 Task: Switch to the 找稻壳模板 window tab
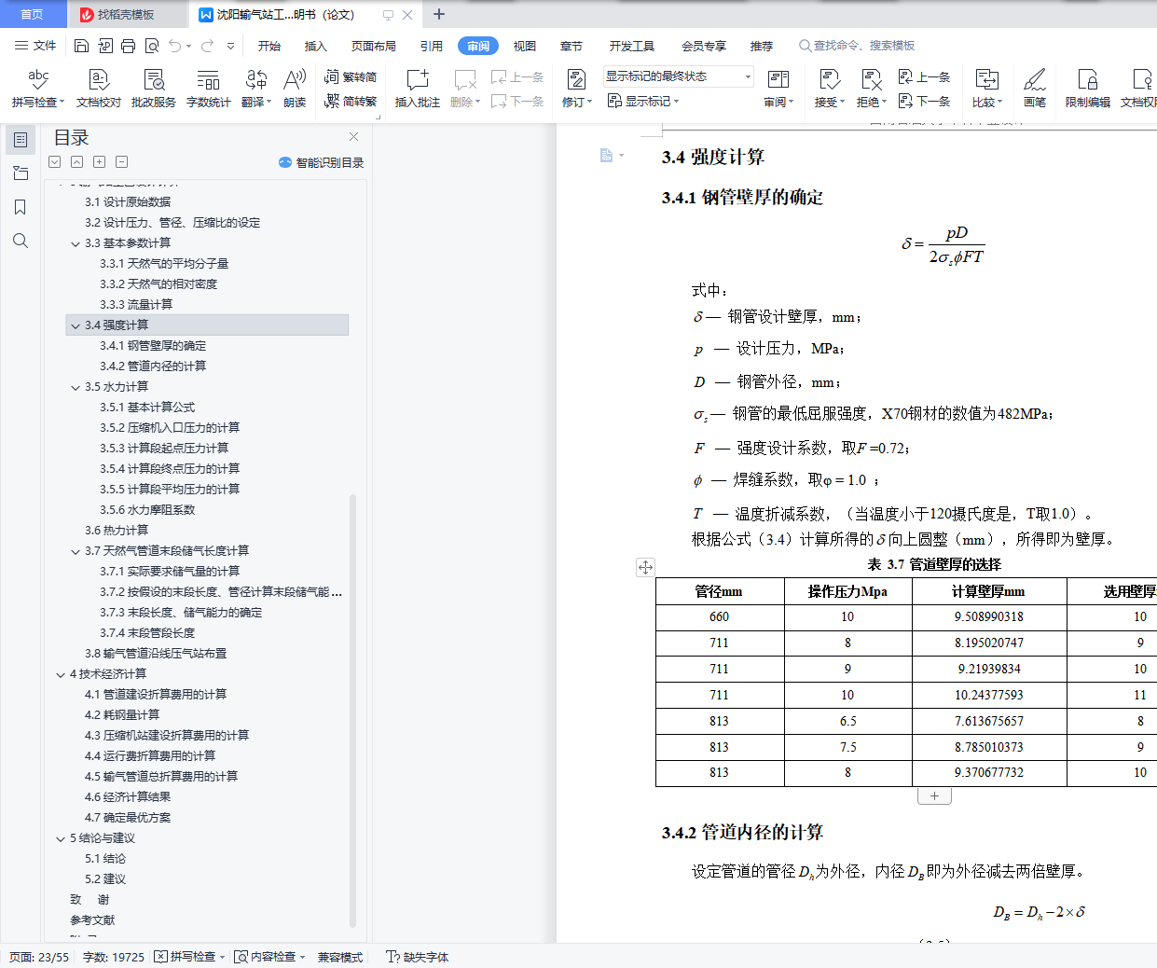point(126,15)
